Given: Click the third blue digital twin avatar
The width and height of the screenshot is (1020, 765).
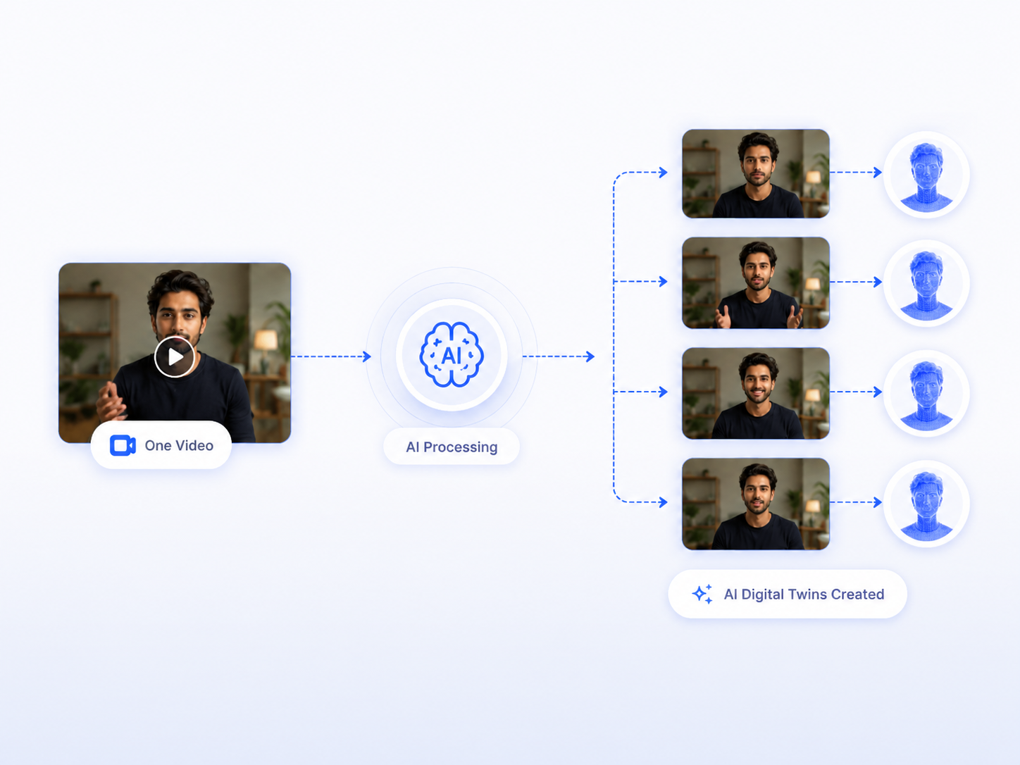Looking at the screenshot, I should pyautogui.click(x=926, y=393).
